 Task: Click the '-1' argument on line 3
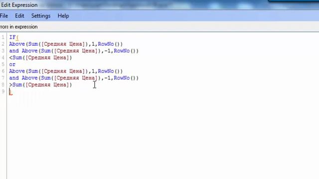pyautogui.click(x=107, y=51)
